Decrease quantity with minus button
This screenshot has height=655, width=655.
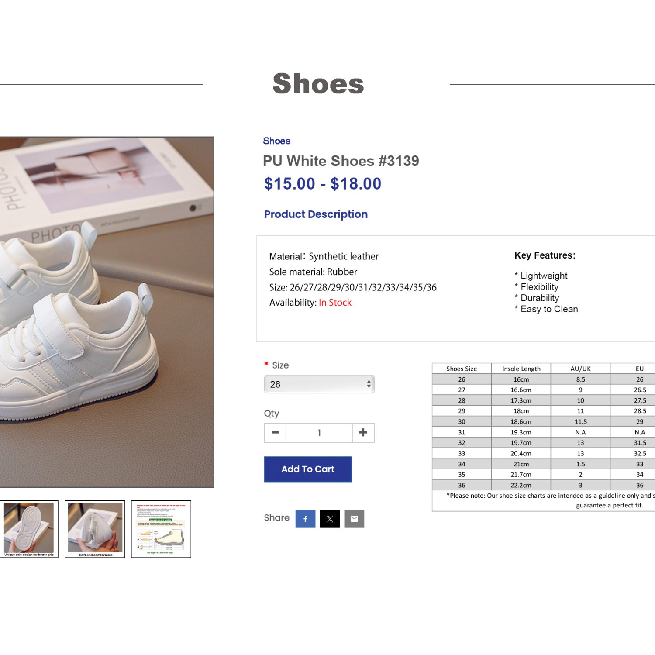pos(276,433)
